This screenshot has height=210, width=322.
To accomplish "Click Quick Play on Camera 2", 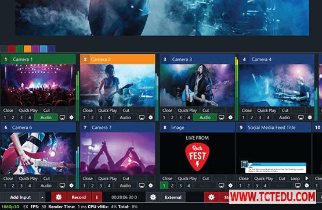I will [107, 111].
